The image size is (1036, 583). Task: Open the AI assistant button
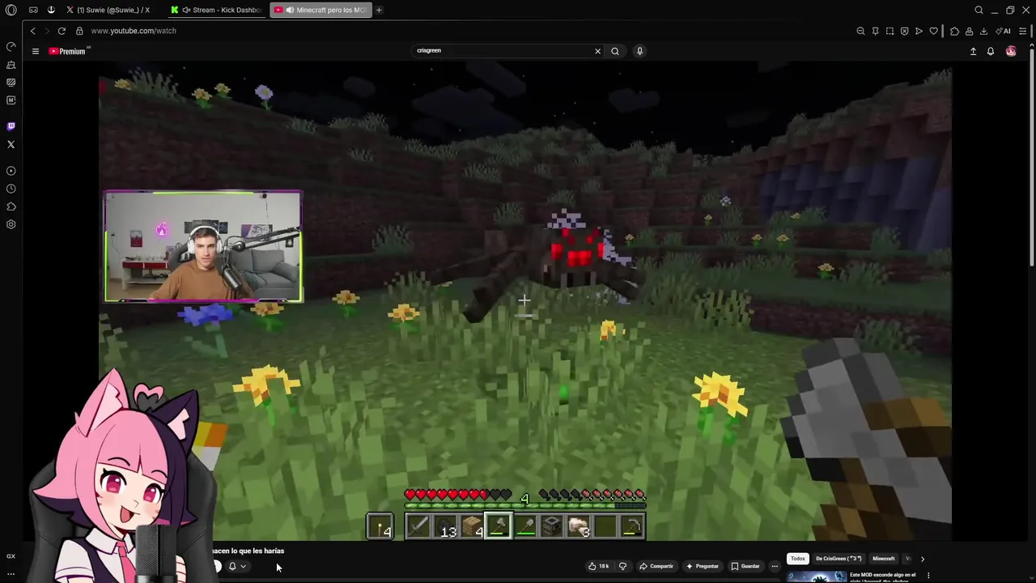pyautogui.click(x=1004, y=31)
